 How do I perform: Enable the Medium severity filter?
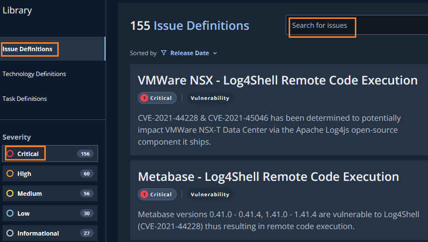point(29,194)
